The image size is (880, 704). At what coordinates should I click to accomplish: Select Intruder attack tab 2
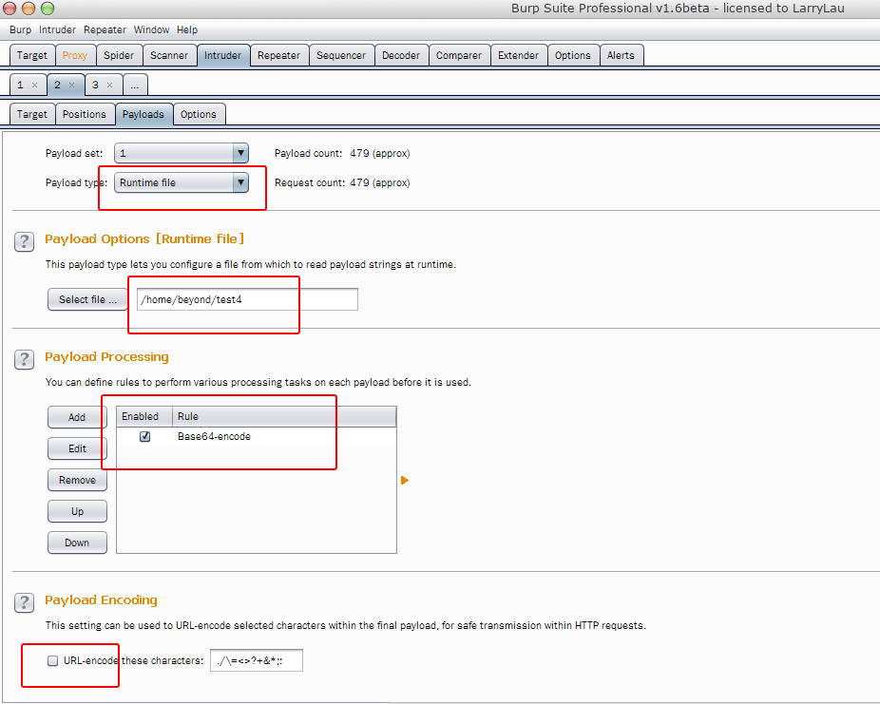pos(57,85)
